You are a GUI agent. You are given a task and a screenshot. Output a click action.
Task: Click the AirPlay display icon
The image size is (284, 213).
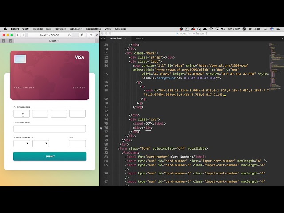[217, 29]
